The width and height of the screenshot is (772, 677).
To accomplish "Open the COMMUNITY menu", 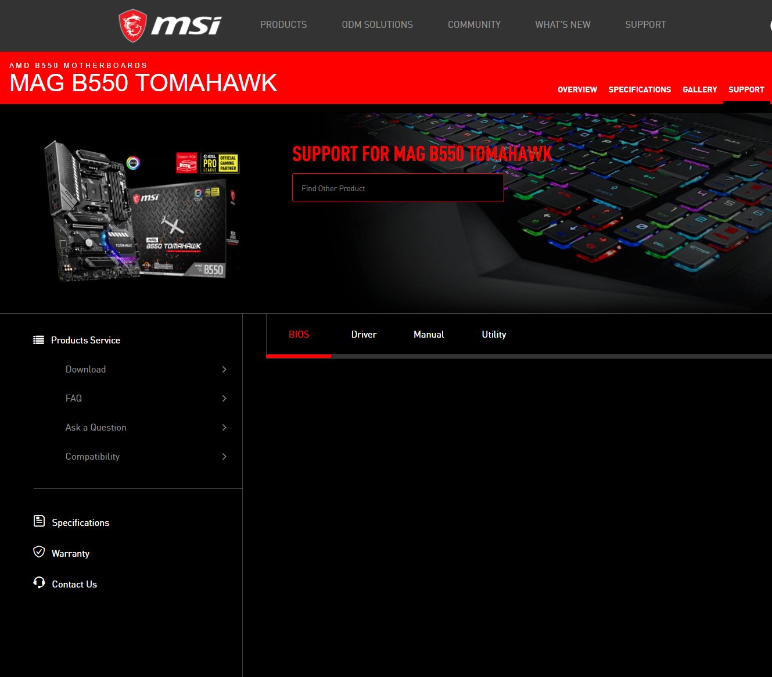I will pos(474,25).
